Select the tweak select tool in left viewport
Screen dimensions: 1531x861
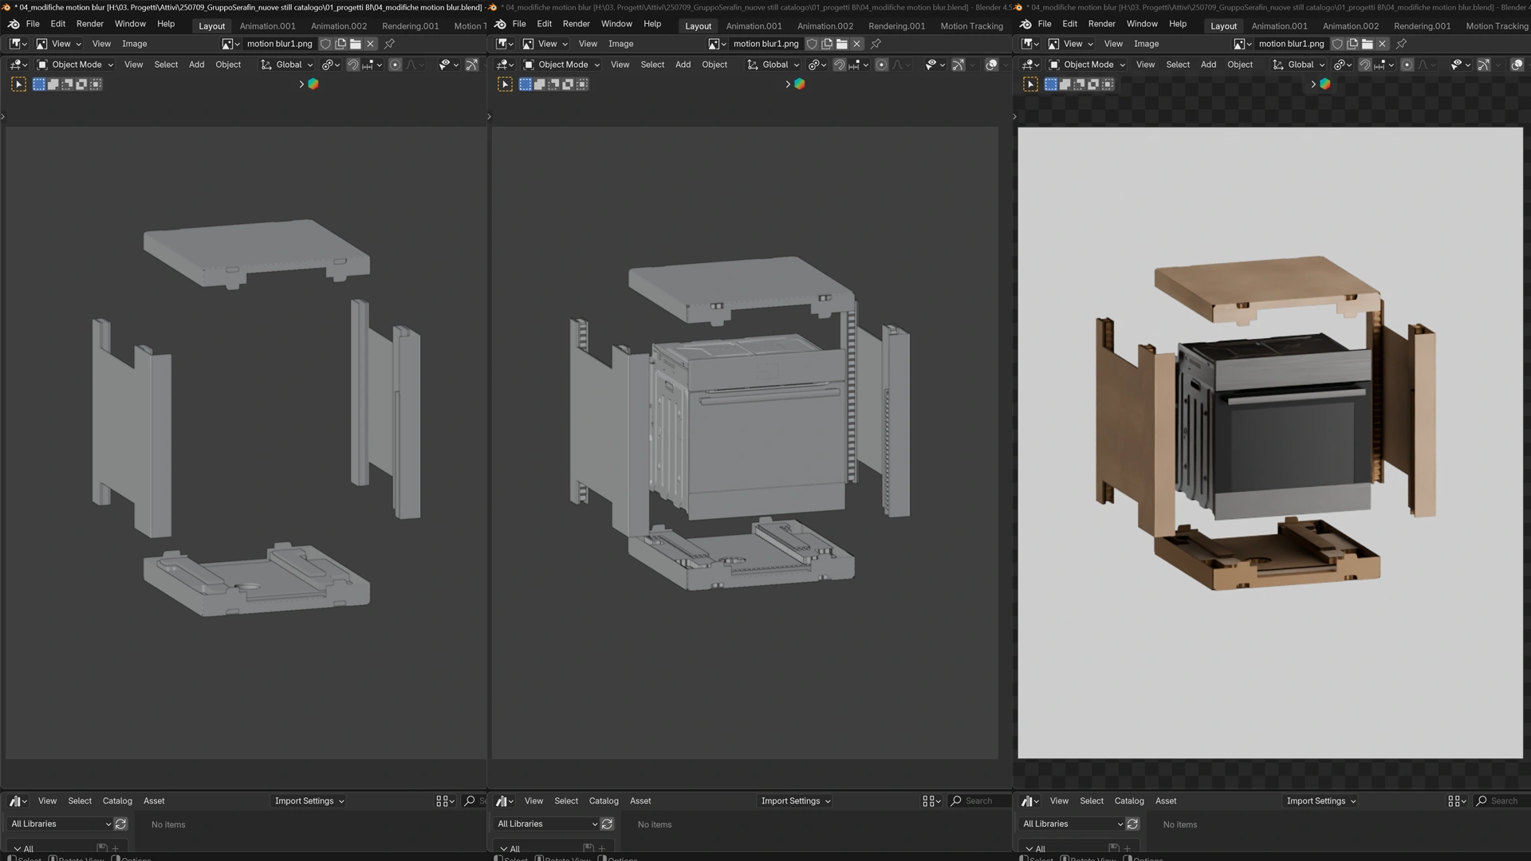tap(18, 84)
